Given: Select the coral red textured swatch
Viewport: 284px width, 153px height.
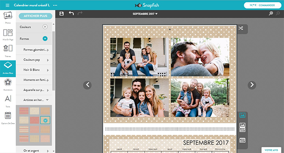Looking at the screenshot, I should click(35, 120).
